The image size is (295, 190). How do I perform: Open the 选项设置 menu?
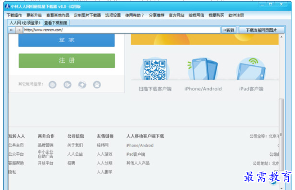pos(113,15)
